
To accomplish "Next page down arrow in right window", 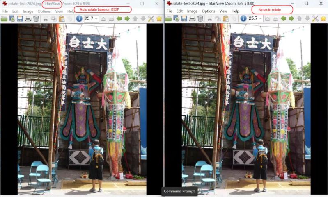I will pos(307,19).
